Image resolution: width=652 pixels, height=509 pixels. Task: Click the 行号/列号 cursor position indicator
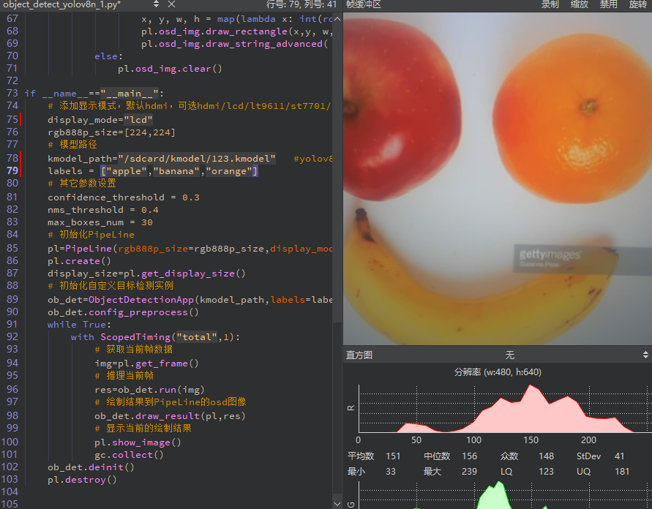point(301,4)
